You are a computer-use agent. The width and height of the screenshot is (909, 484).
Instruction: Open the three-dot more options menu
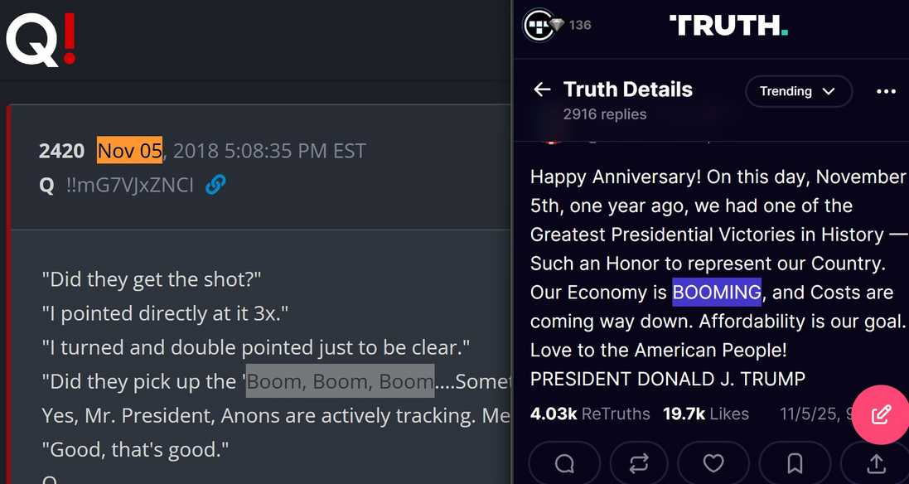[886, 91]
